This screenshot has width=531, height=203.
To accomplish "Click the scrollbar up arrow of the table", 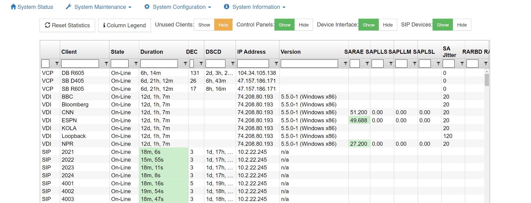I will point(487,72).
